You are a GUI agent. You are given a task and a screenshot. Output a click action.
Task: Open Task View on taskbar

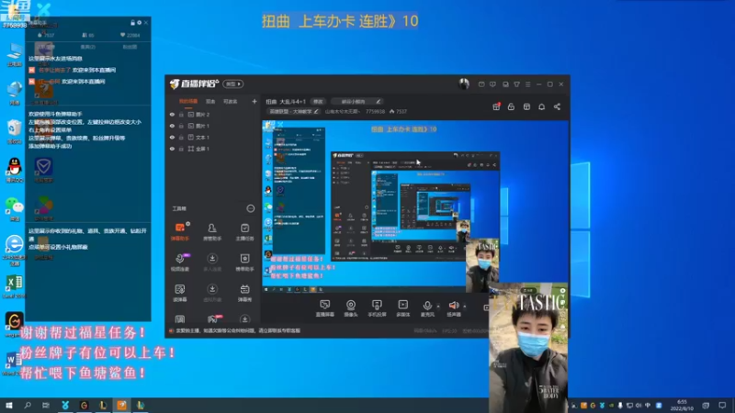46,405
